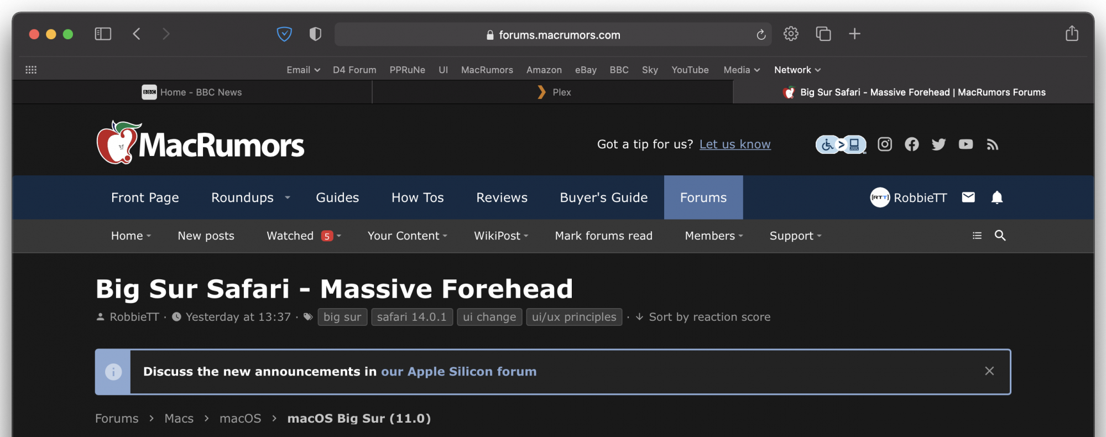This screenshot has width=1106, height=437.
Task: Open the Reviews menu item
Action: pos(502,197)
